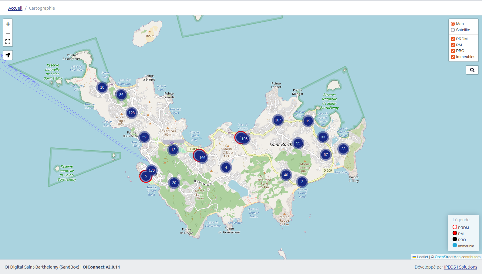Uncheck the PRDM layer checkbox

453,39
